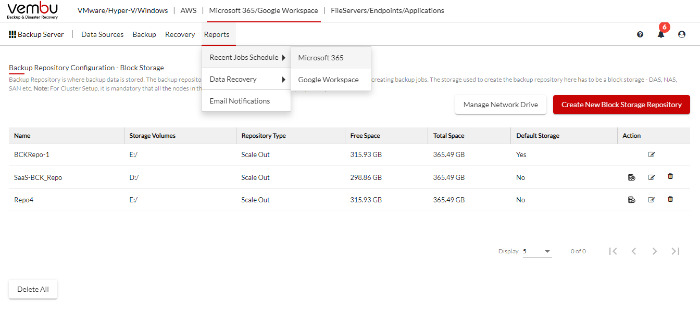Edit the SaaS-BCK_Repo repository
The width and height of the screenshot is (700, 310).
[x=652, y=177]
